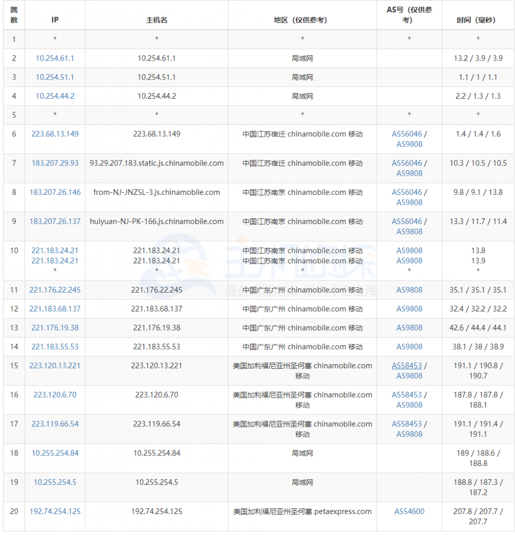The height and width of the screenshot is (535, 515).
Task: Click the 地区（仅供参考） column header
Action: (302, 20)
